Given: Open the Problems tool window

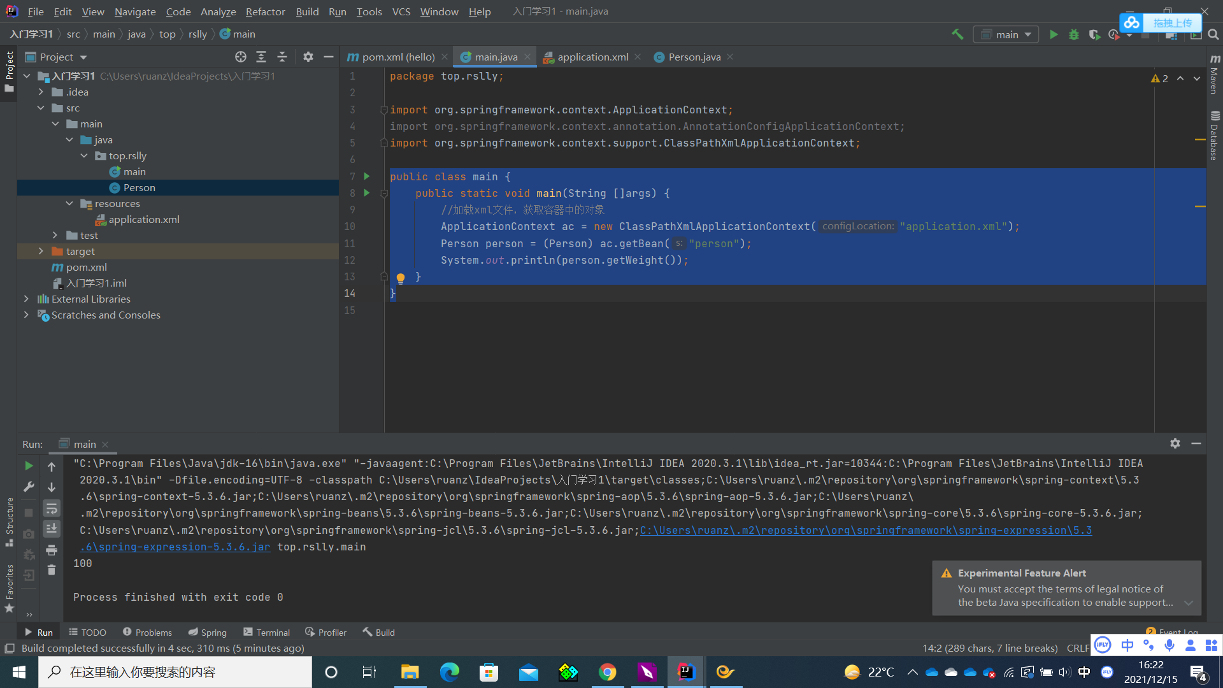Looking at the screenshot, I should [x=147, y=632].
